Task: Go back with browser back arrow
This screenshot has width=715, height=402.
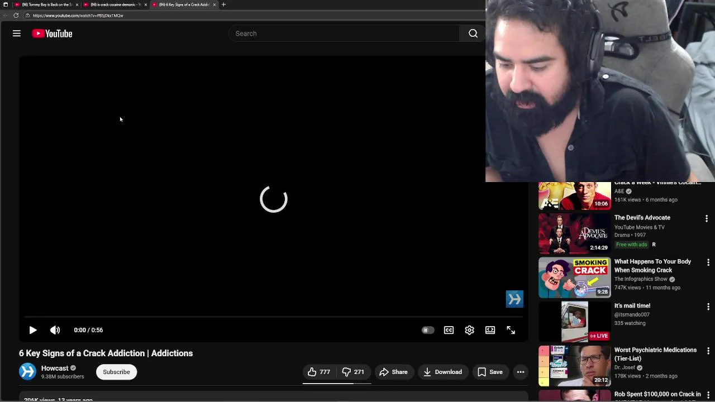Action: coord(6,16)
